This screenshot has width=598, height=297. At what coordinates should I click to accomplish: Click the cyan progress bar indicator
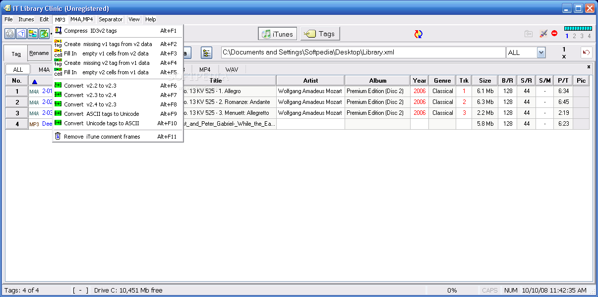coord(578,29)
